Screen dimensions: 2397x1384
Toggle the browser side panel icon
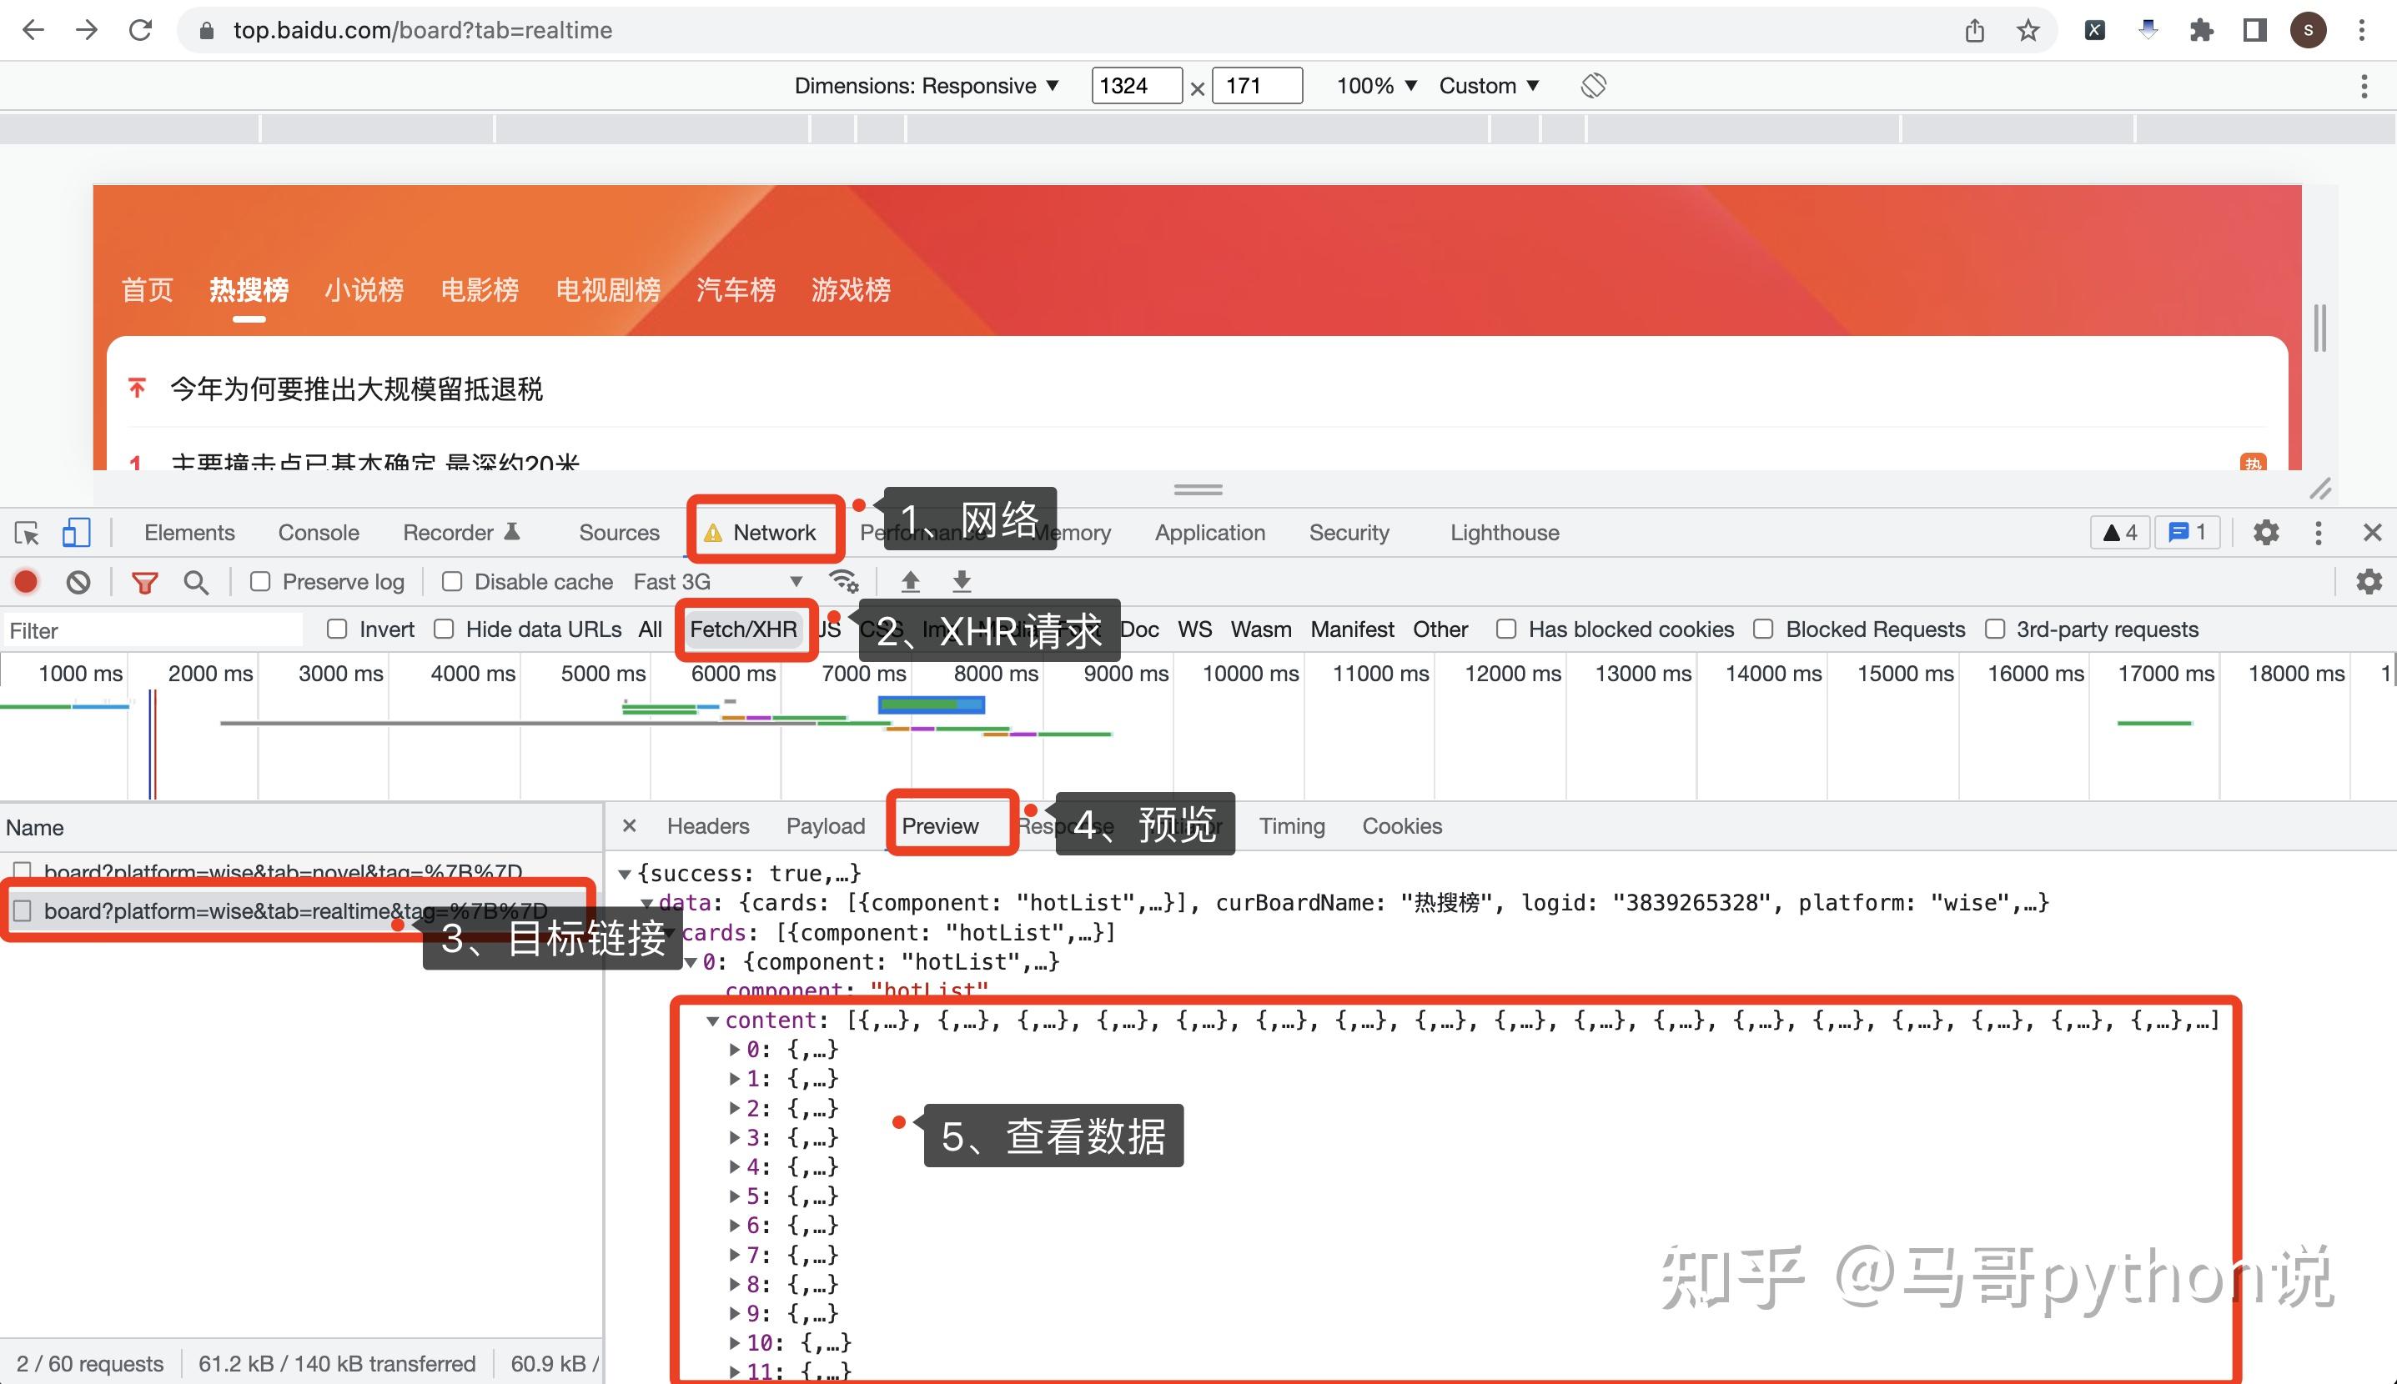[x=2254, y=30]
